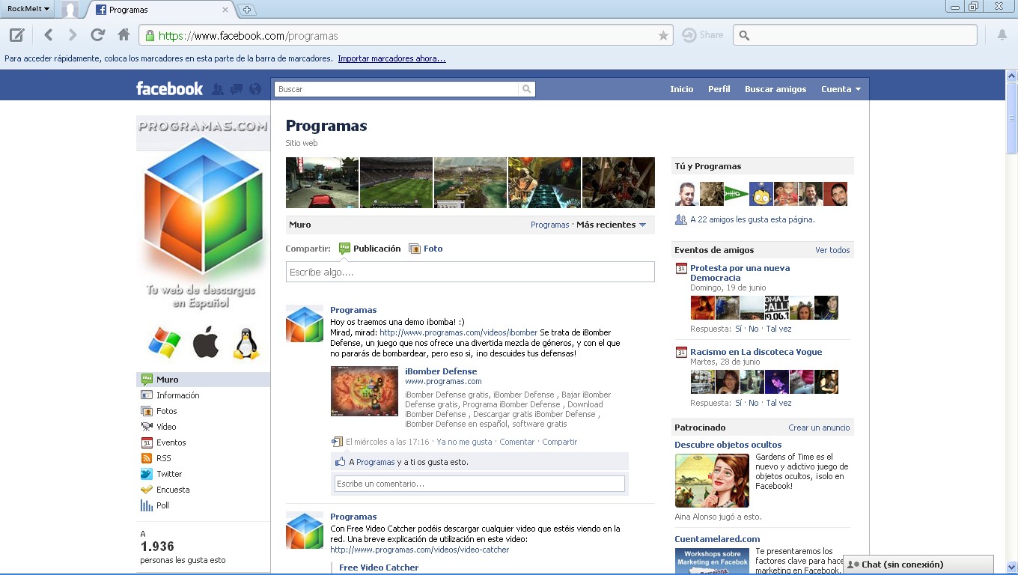Click the Facebook search magnifier button
Image resolution: width=1018 pixels, height=575 pixels.
[x=527, y=89]
